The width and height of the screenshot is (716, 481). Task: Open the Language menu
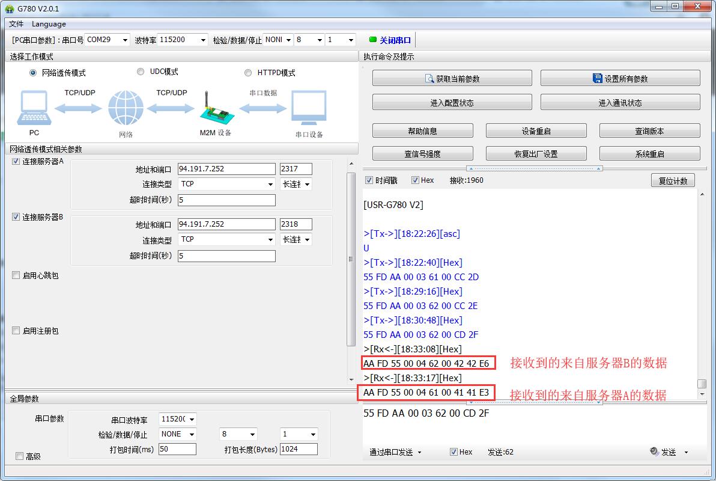[49, 24]
